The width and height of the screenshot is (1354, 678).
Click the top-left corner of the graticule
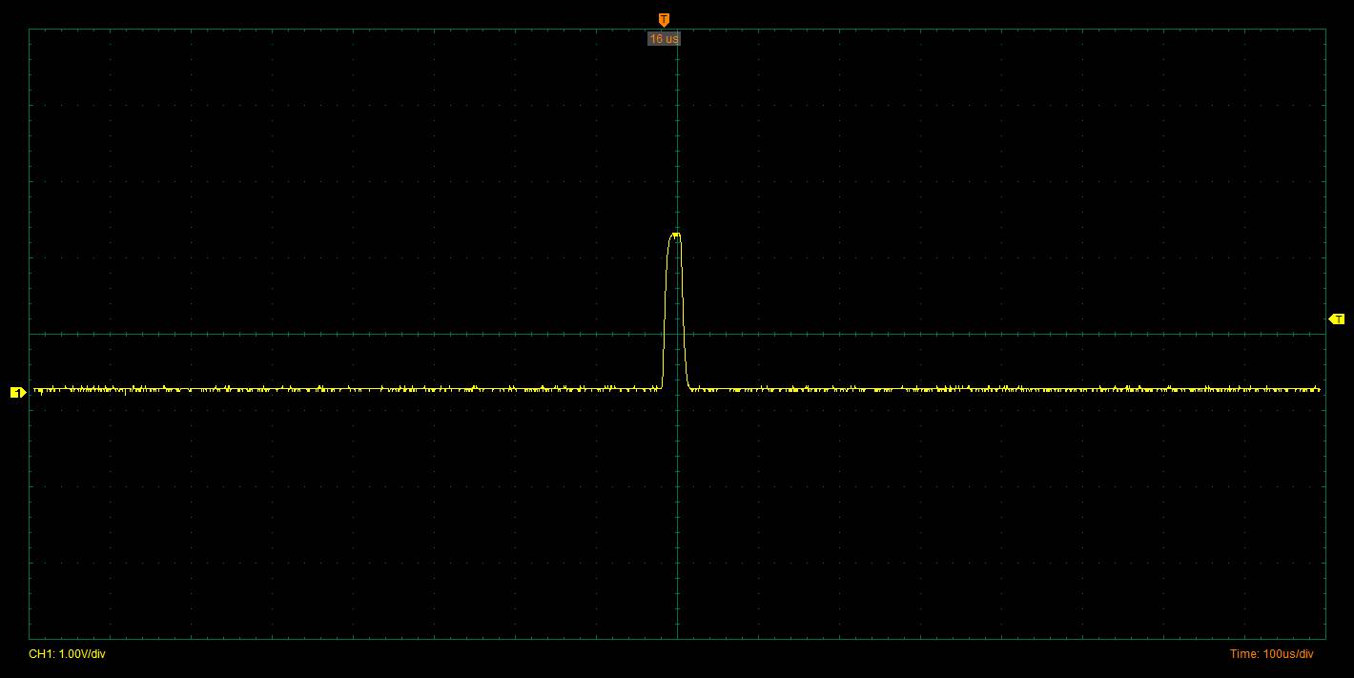pos(30,29)
